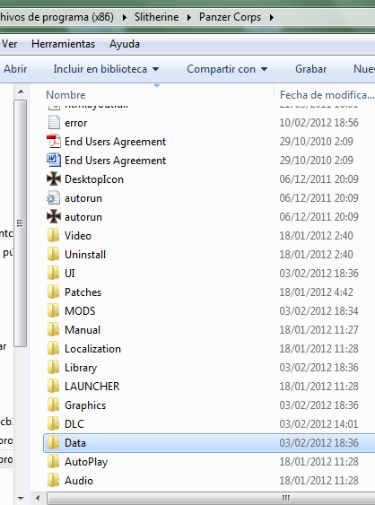This screenshot has height=505, width=375.
Task: Click the Grabar toolbar button
Action: coord(311,69)
